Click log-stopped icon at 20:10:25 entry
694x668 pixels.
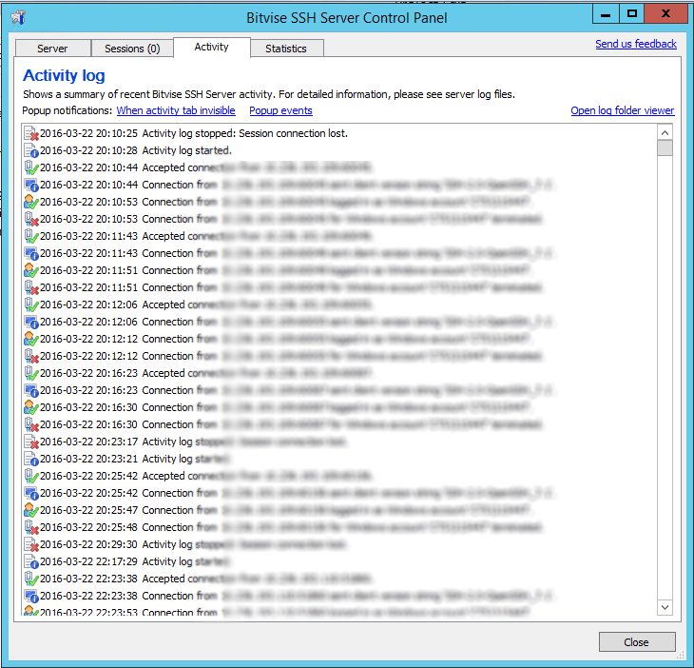(x=31, y=133)
